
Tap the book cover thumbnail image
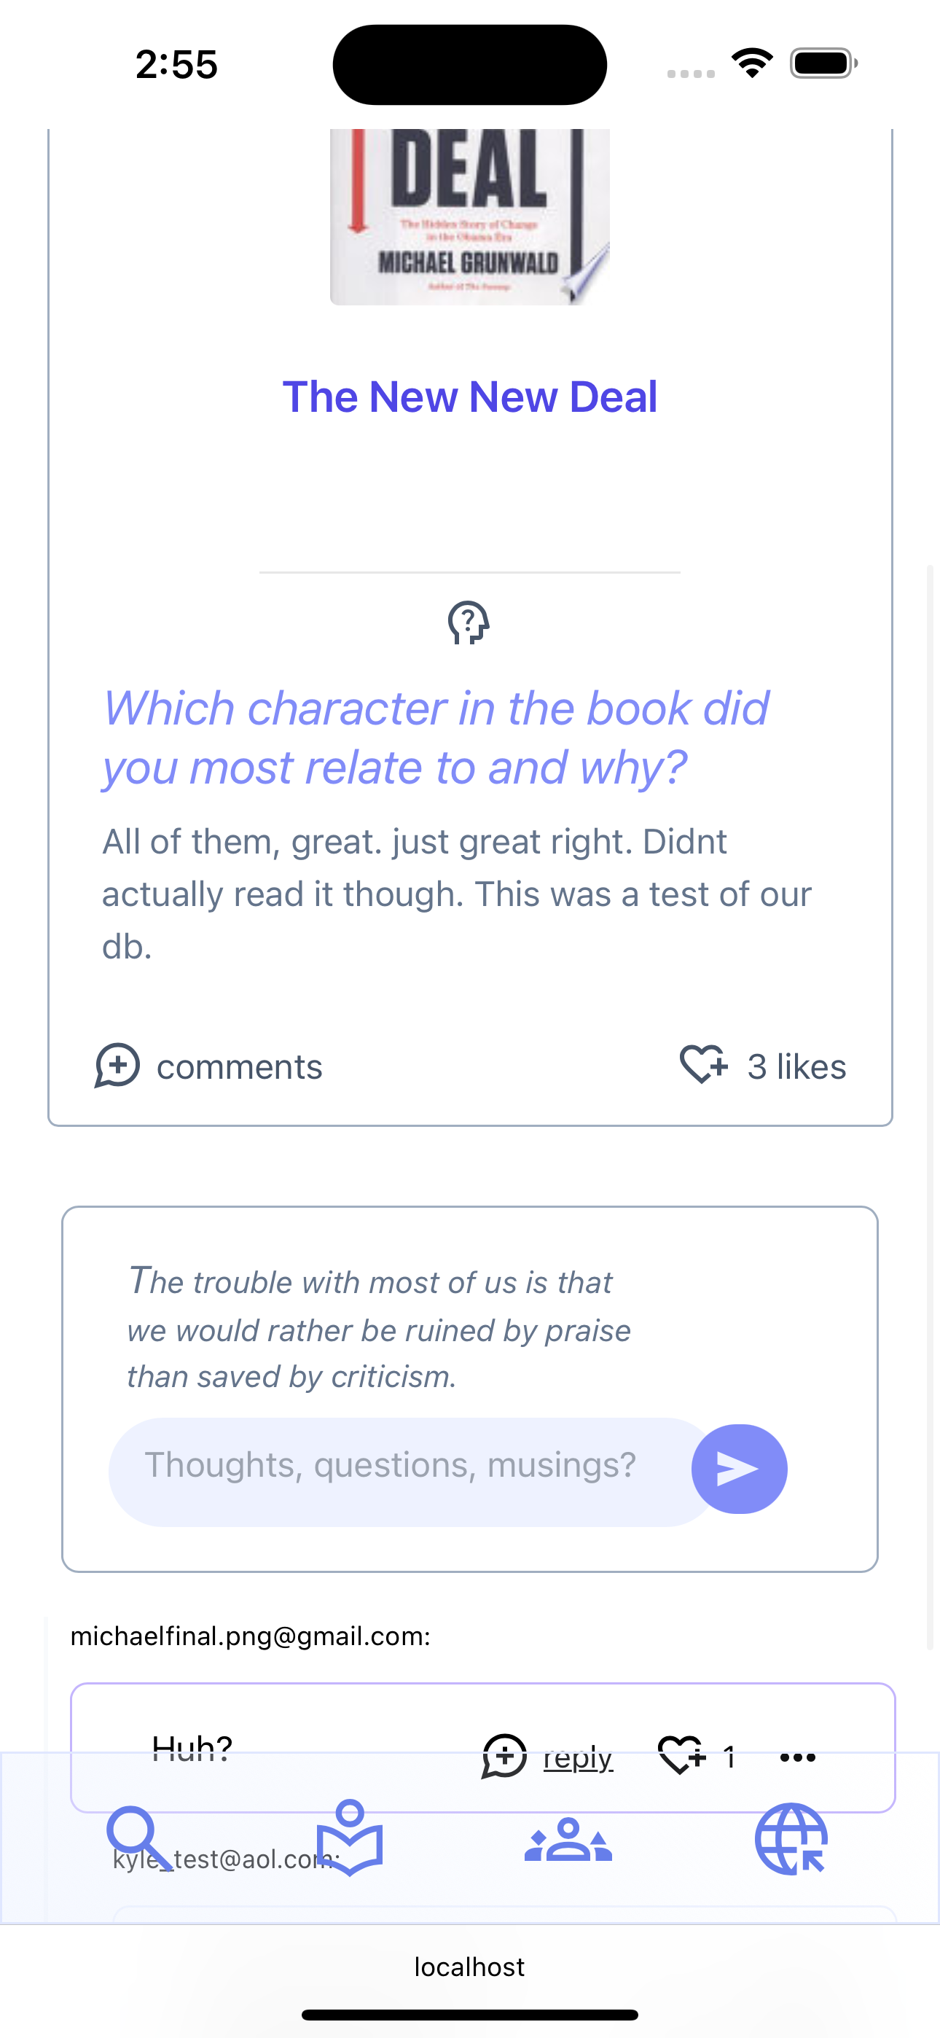point(470,216)
